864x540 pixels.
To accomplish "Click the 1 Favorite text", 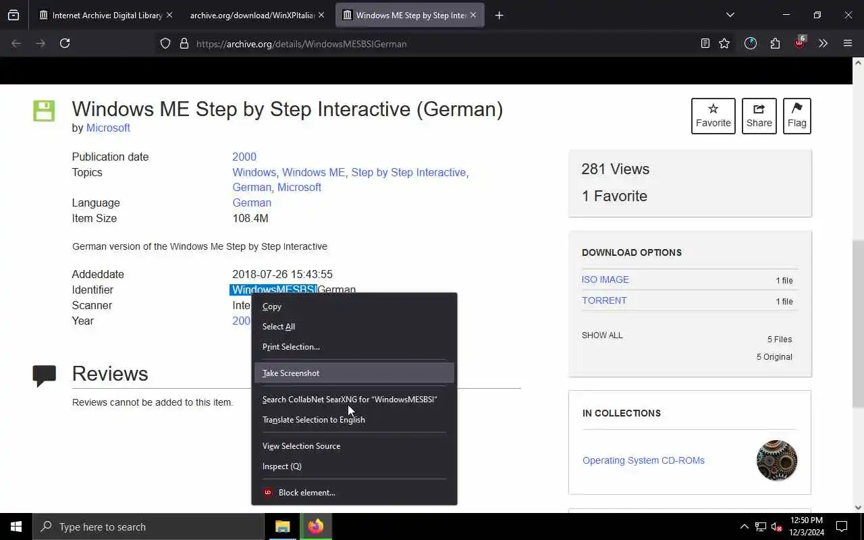I will (614, 196).
